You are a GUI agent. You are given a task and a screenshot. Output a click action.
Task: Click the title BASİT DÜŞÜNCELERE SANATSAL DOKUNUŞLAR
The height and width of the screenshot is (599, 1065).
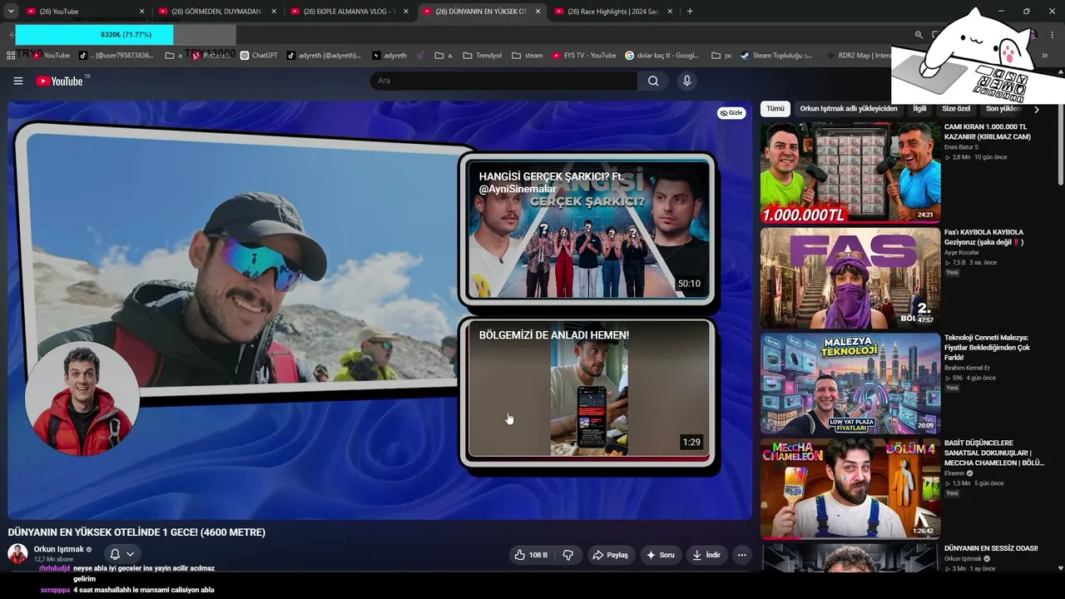click(x=994, y=453)
